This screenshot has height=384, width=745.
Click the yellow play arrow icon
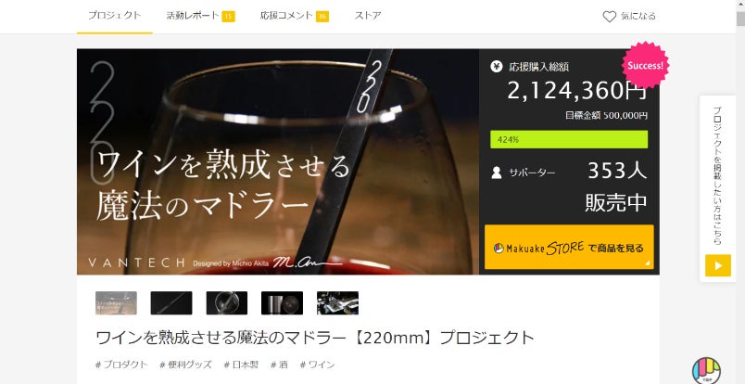coord(717,265)
